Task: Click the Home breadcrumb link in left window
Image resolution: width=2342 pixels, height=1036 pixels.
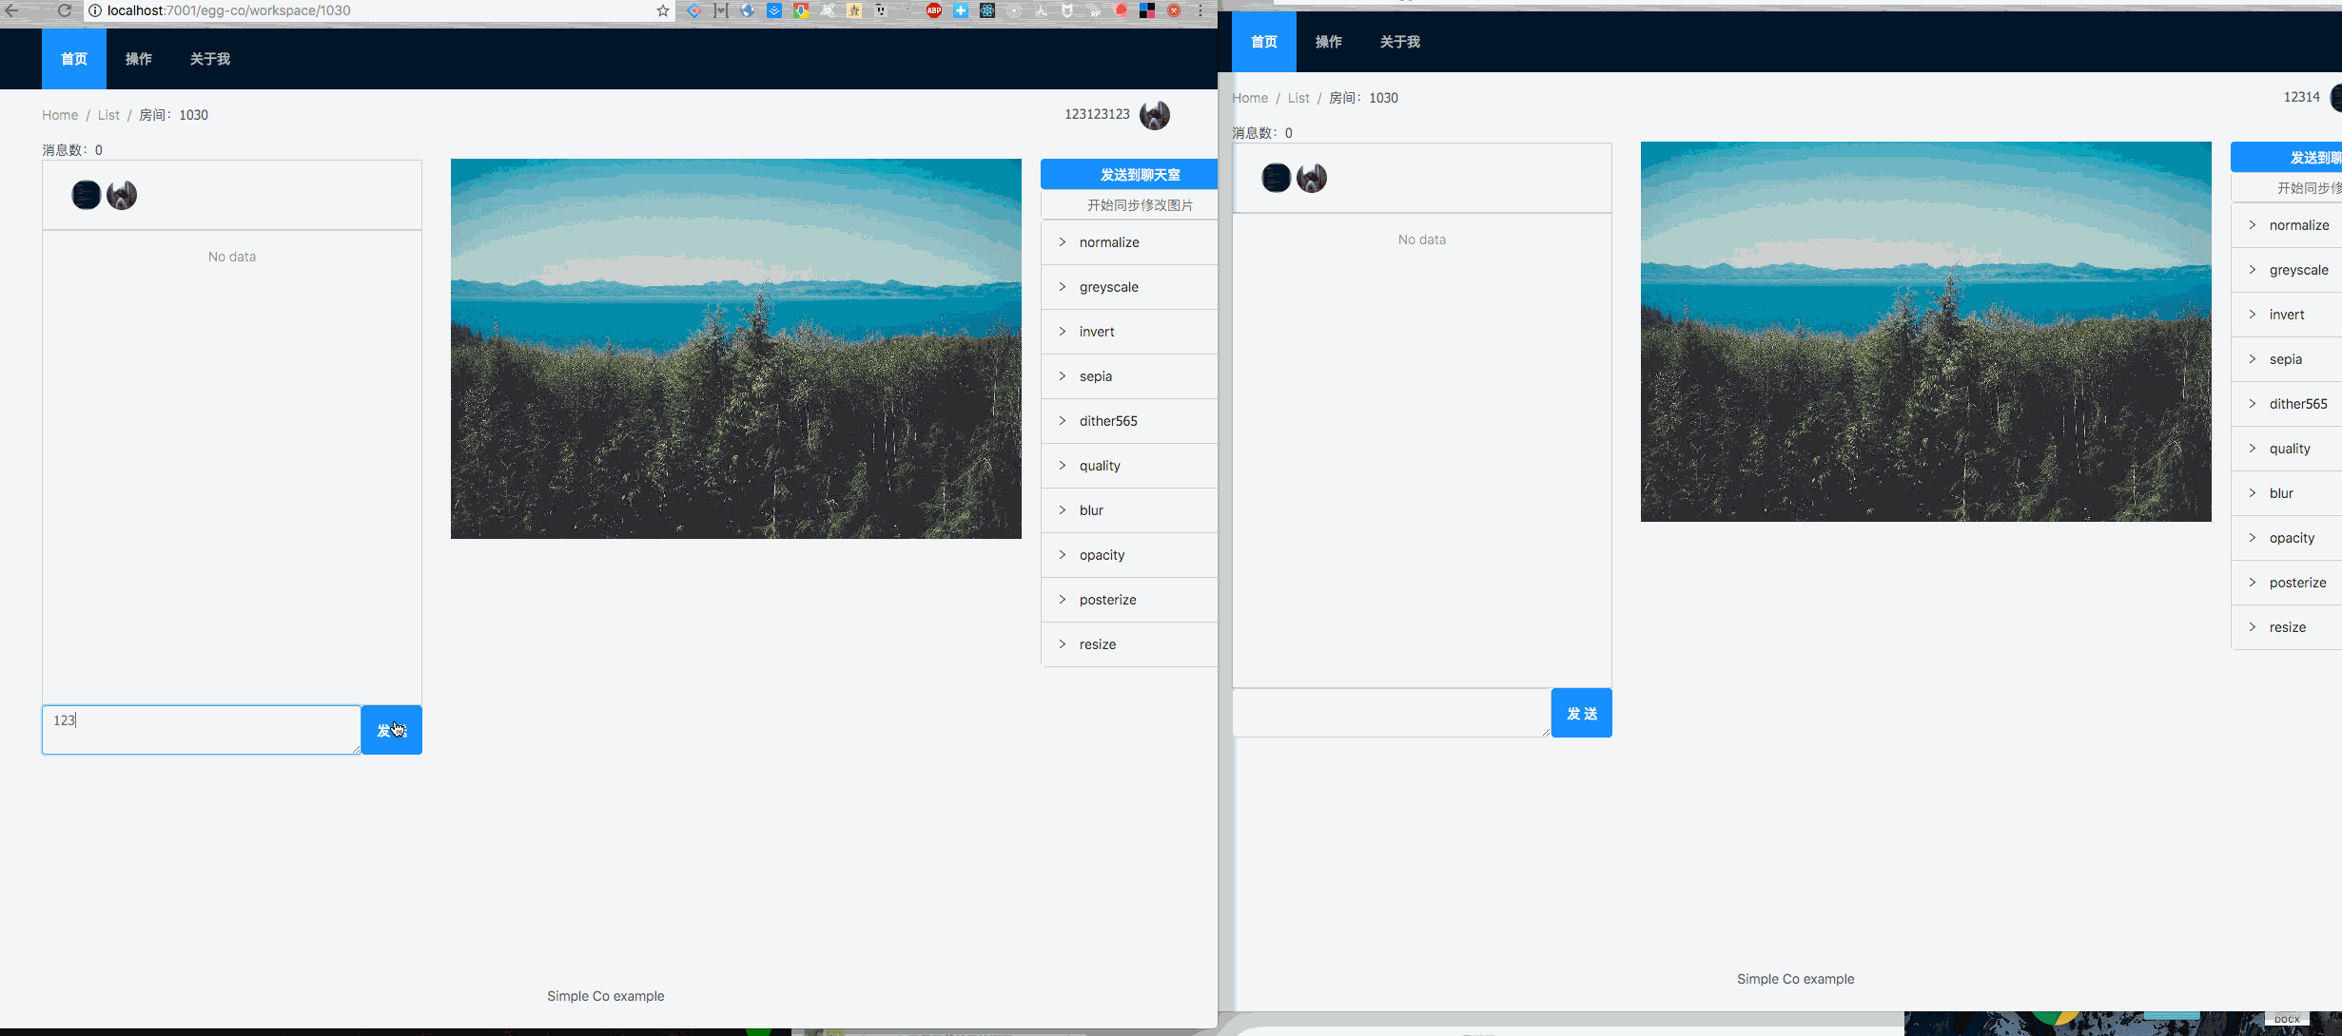Action: (x=60, y=115)
